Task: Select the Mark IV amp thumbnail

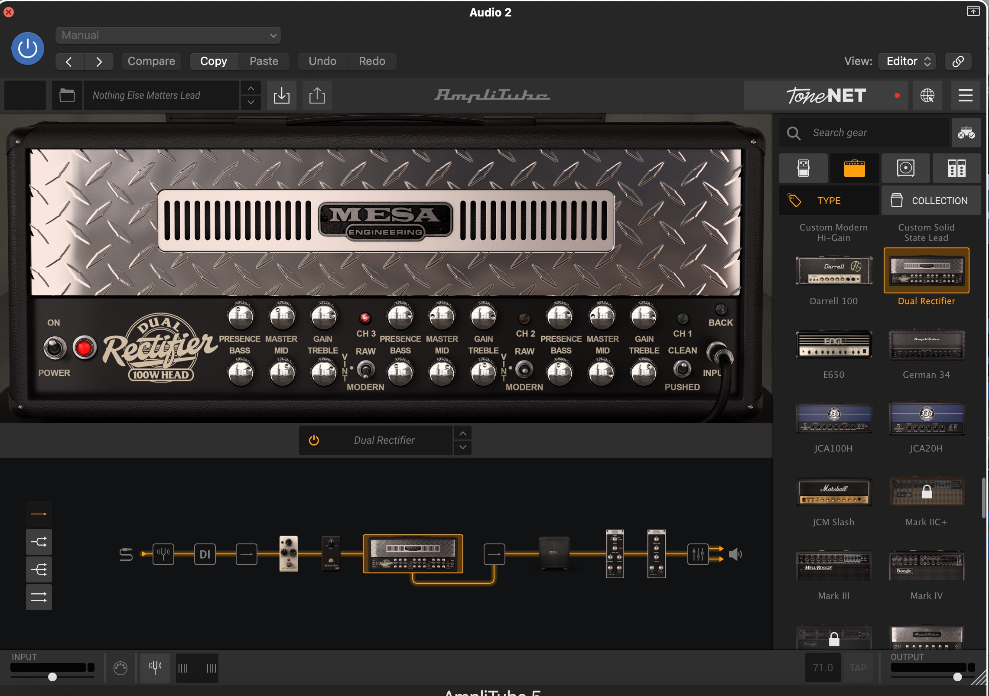Action: coord(926,566)
